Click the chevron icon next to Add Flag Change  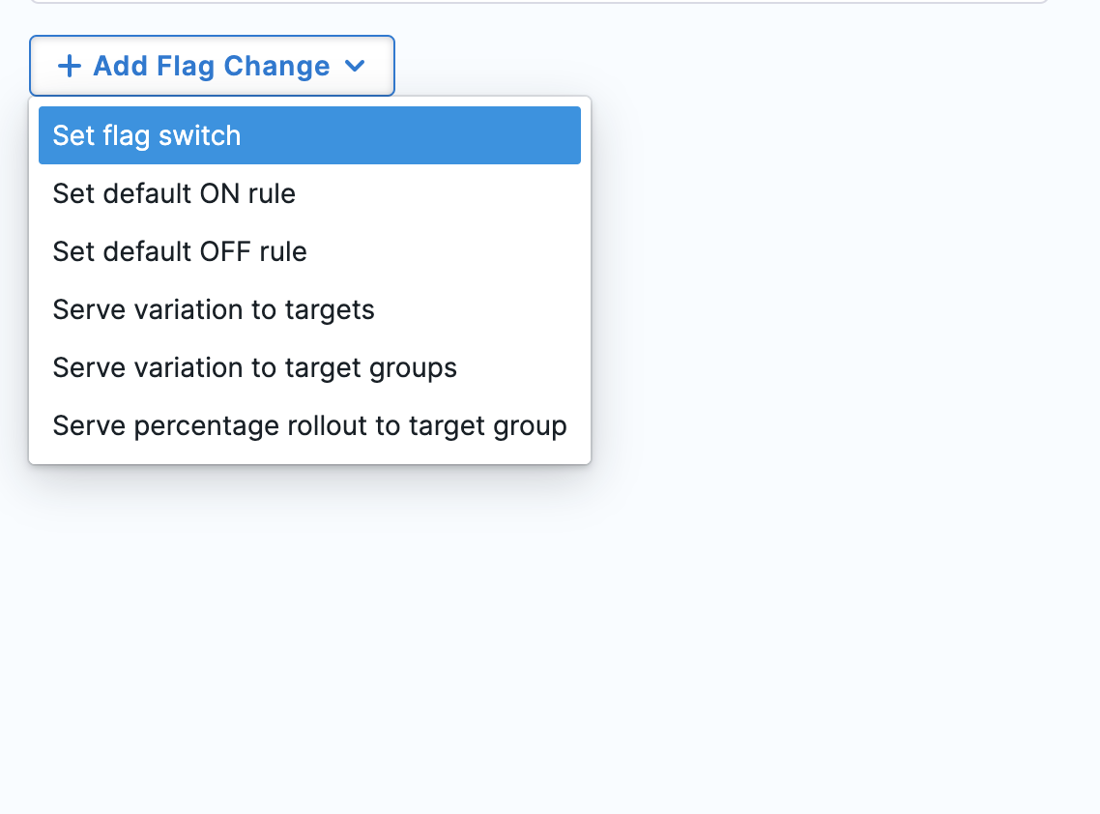355,67
